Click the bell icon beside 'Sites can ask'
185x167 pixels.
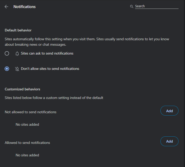click(17, 54)
